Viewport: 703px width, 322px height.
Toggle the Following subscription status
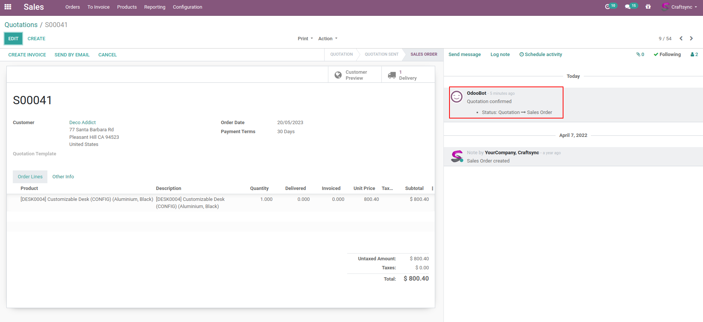pyautogui.click(x=667, y=55)
